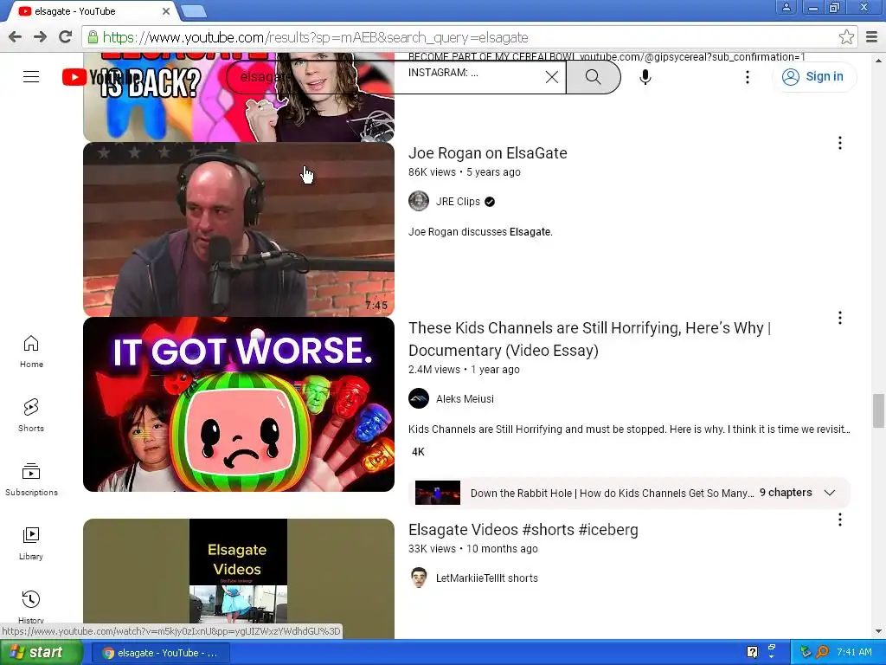
Task: Click the system tray magnifier icon
Action: (x=822, y=652)
